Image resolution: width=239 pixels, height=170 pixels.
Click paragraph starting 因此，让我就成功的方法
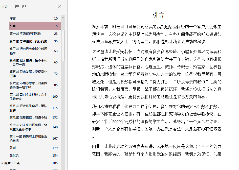157,150
